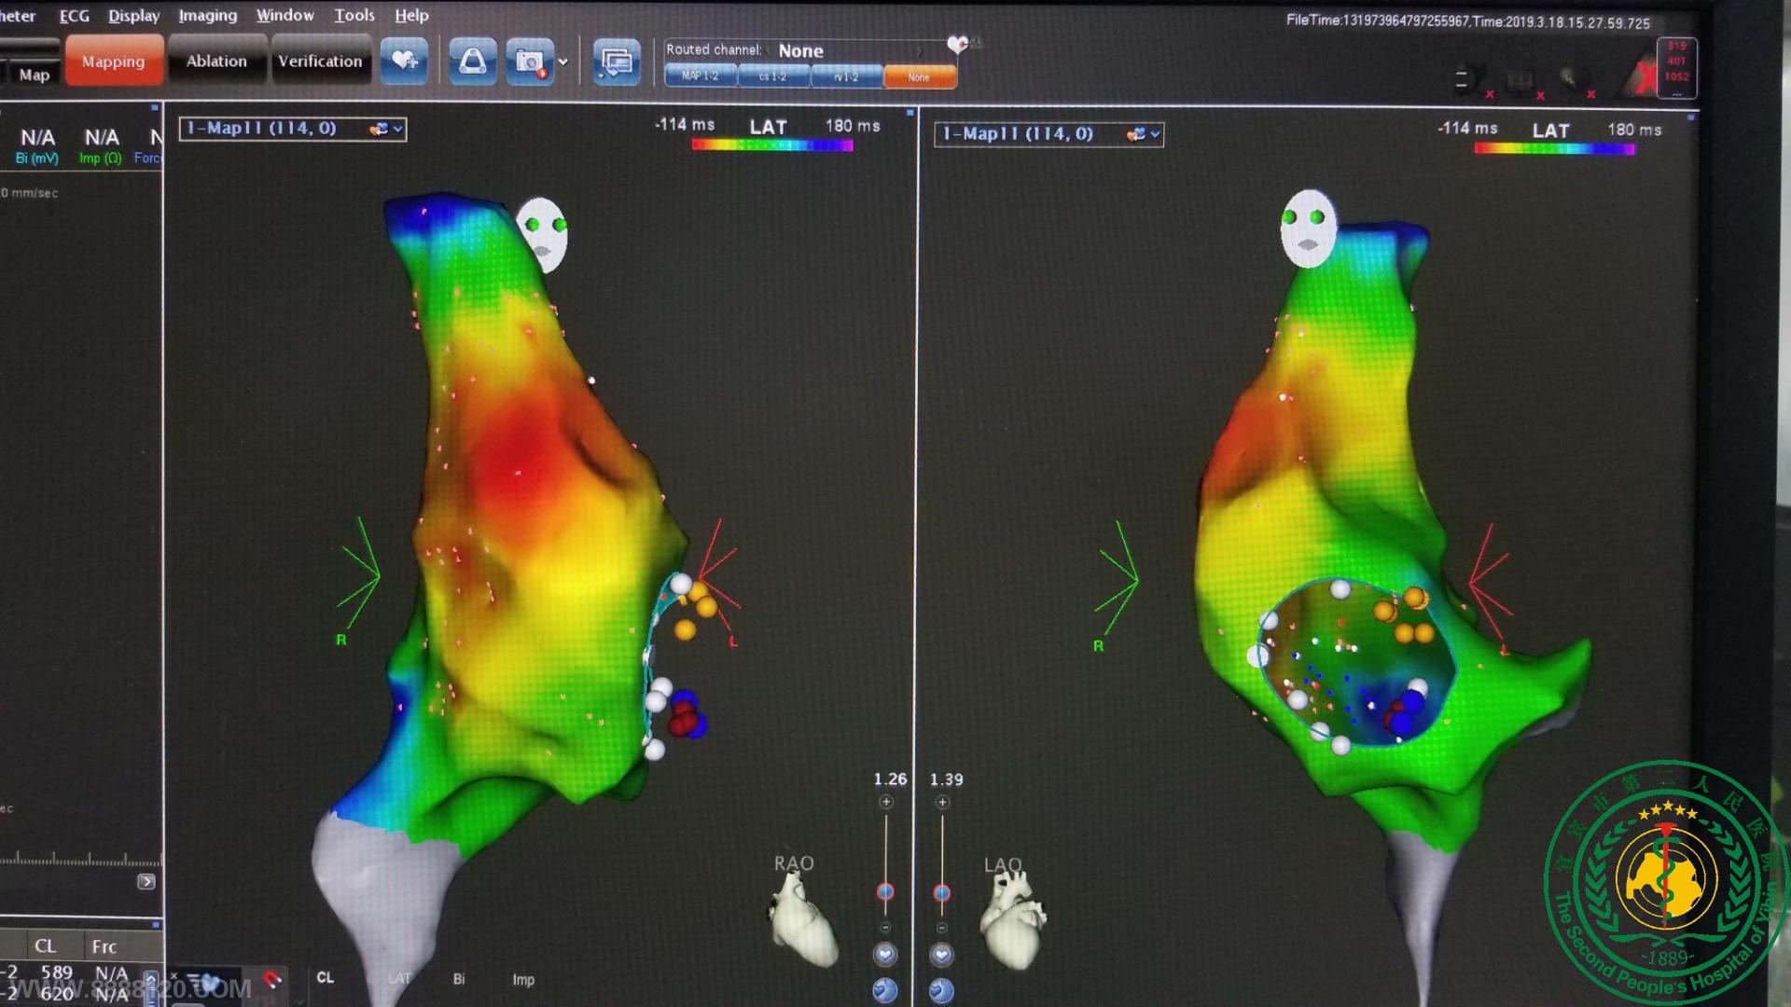
Task: Open the Imaging menu
Action: (x=207, y=15)
